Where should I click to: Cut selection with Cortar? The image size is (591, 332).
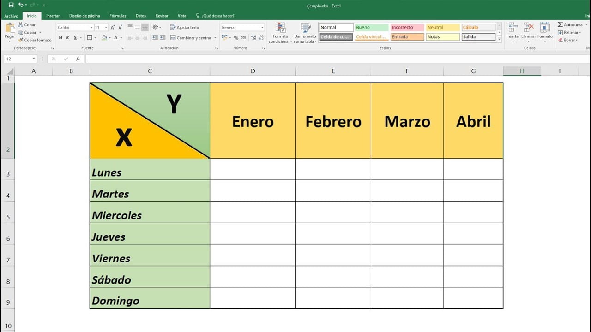27,25
